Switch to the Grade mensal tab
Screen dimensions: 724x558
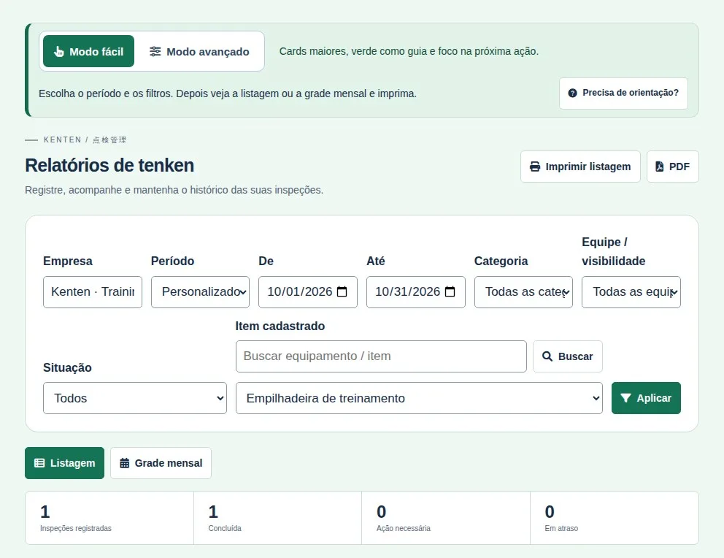coord(161,463)
